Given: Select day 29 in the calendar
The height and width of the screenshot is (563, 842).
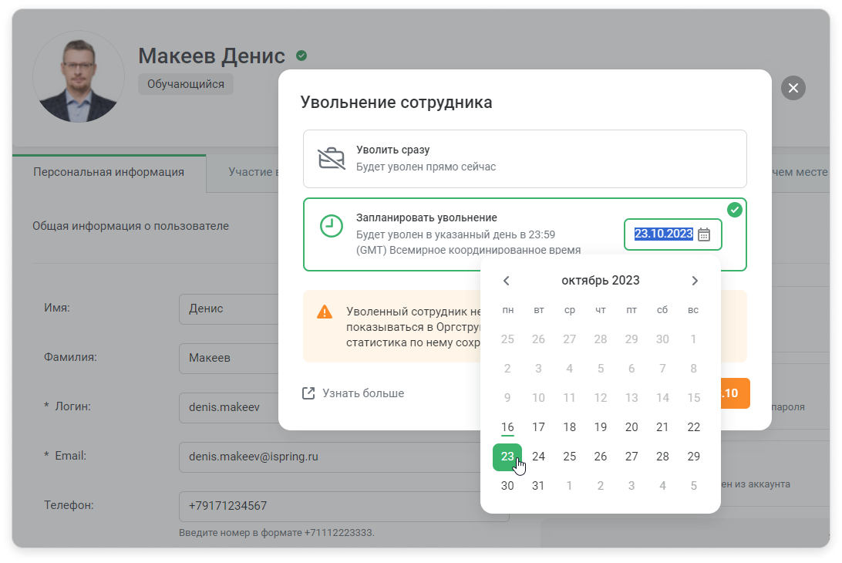Looking at the screenshot, I should [x=694, y=457].
